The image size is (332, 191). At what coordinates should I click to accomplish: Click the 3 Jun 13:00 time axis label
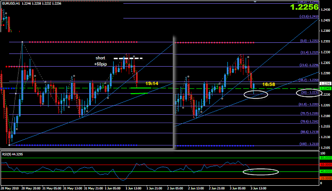click(x=259, y=188)
